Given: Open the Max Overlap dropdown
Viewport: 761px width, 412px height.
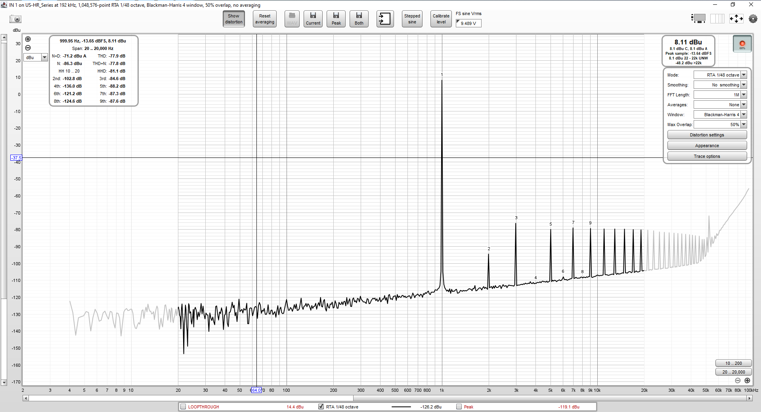Looking at the screenshot, I should click(720, 125).
